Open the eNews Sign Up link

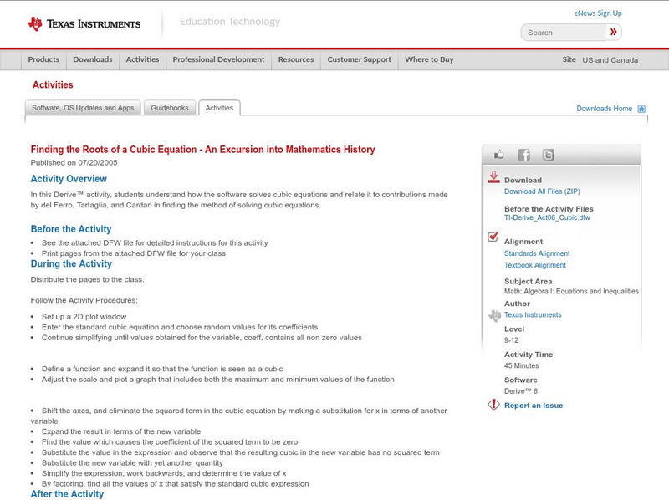click(598, 13)
